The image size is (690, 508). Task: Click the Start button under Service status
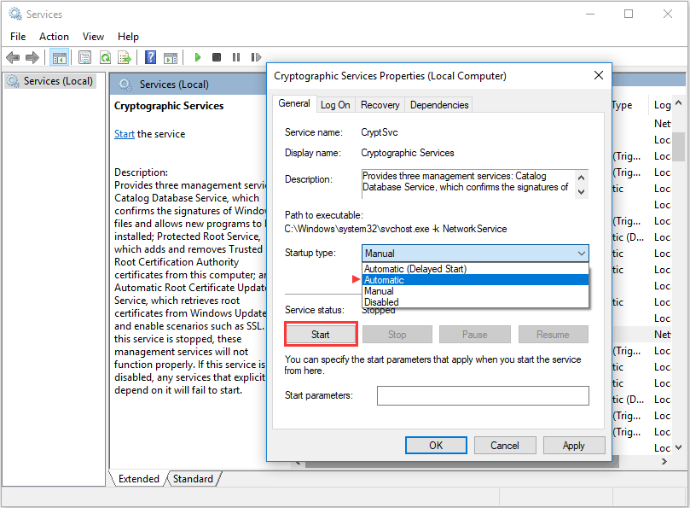point(321,335)
